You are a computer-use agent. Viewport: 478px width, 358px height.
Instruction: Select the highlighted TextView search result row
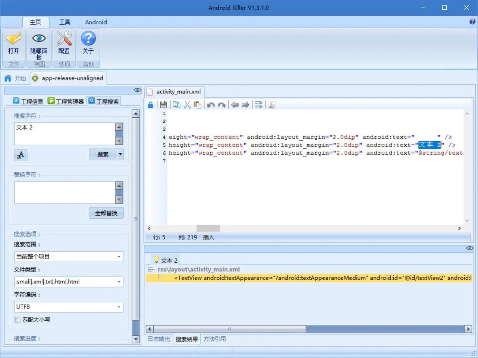(309, 278)
